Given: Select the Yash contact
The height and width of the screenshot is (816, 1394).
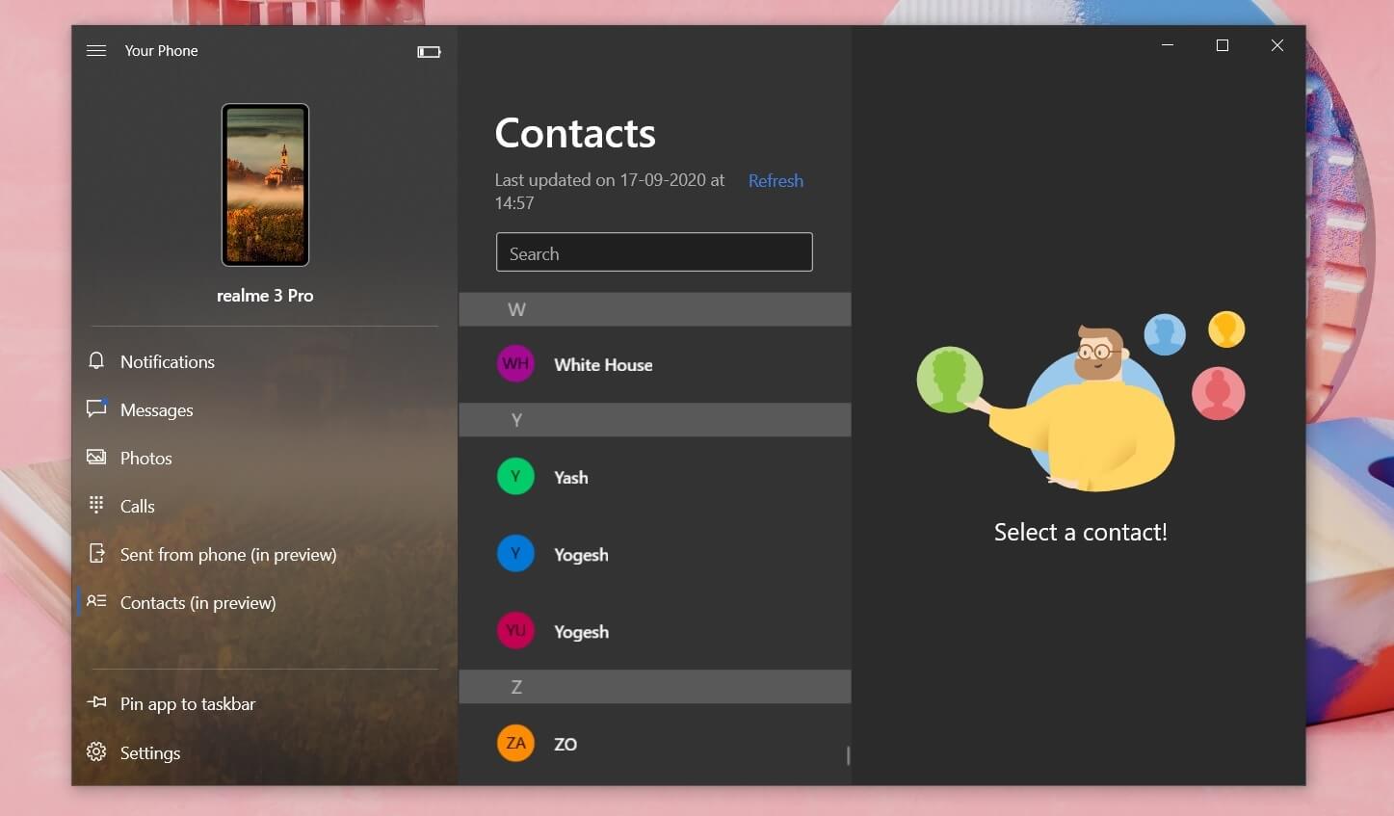Looking at the screenshot, I should click(570, 478).
